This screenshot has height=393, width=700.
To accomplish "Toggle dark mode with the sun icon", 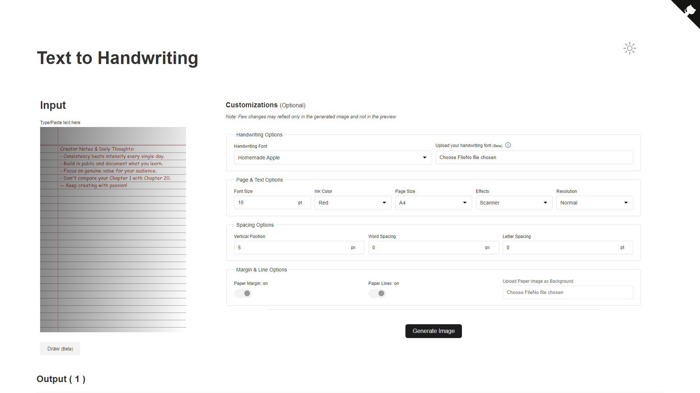I will click(x=630, y=48).
